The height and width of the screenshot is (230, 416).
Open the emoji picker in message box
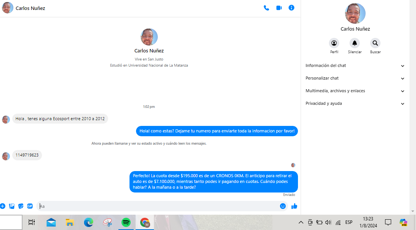pyautogui.click(x=283, y=206)
